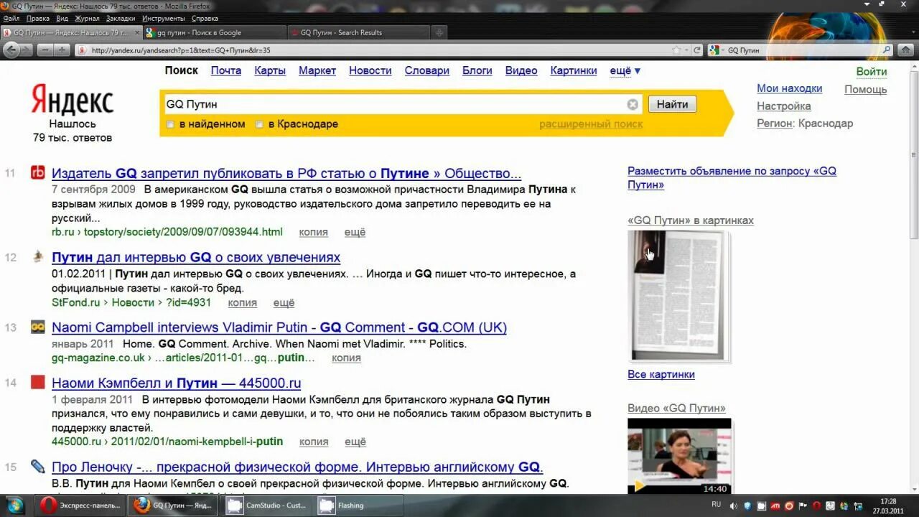Open the 'расширенный поиск' link
The height and width of the screenshot is (517, 919).
[x=591, y=124]
